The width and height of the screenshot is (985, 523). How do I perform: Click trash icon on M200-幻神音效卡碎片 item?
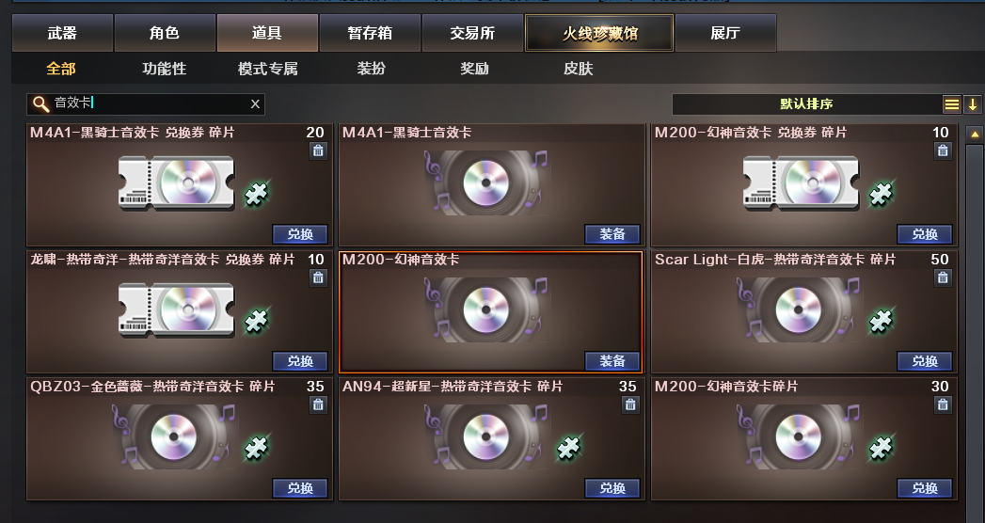pyautogui.click(x=943, y=404)
